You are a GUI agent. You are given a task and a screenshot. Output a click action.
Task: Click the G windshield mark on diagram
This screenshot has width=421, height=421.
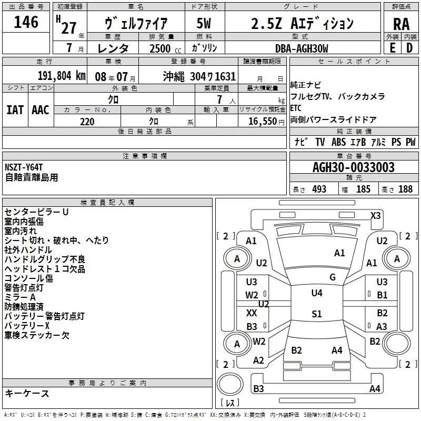tap(333, 277)
